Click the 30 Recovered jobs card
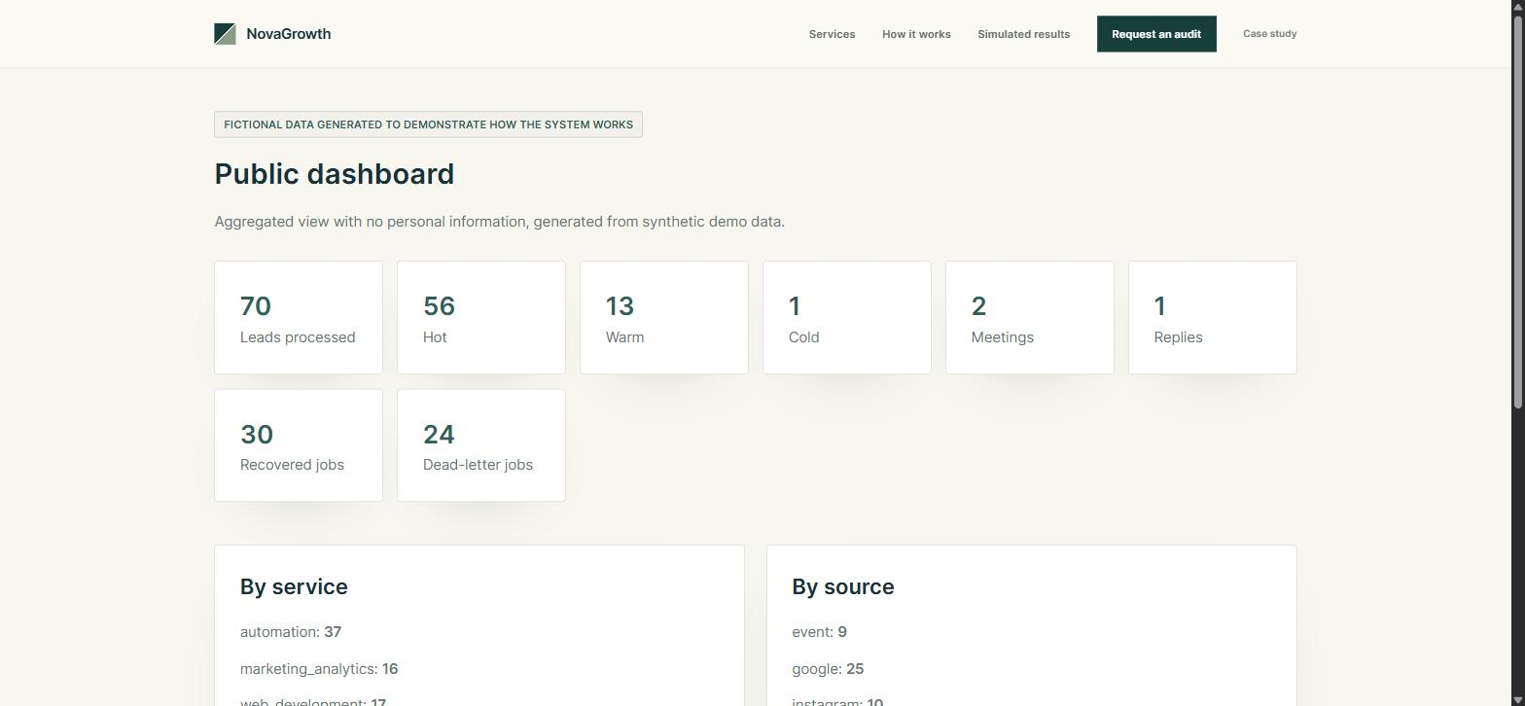Image resolution: width=1525 pixels, height=706 pixels. click(x=299, y=445)
